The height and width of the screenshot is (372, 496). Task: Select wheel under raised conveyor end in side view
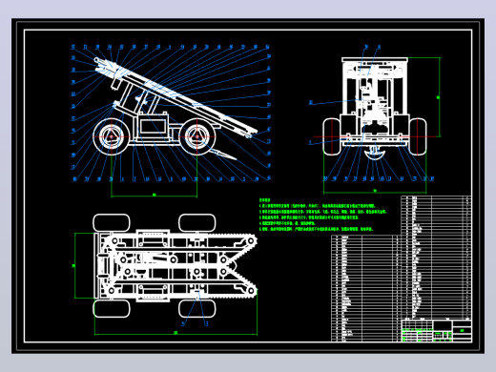coord(112,136)
